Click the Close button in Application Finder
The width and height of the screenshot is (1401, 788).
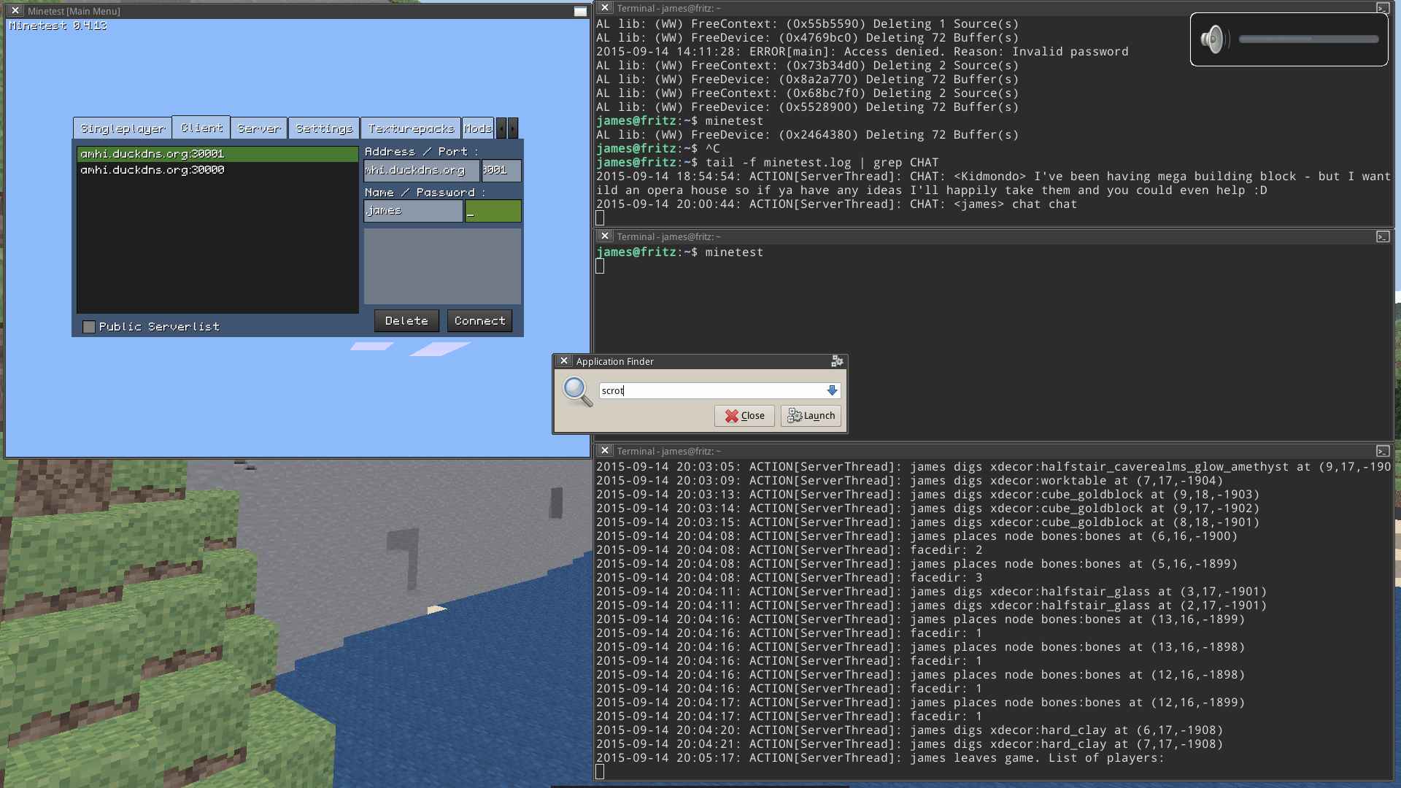point(744,416)
